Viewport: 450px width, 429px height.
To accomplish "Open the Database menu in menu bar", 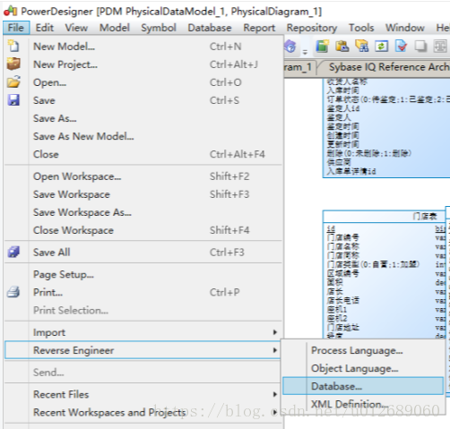I will tap(210, 28).
